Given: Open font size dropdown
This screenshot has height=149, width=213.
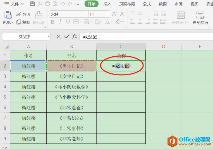Looking at the screenshot, I should point(108,14).
